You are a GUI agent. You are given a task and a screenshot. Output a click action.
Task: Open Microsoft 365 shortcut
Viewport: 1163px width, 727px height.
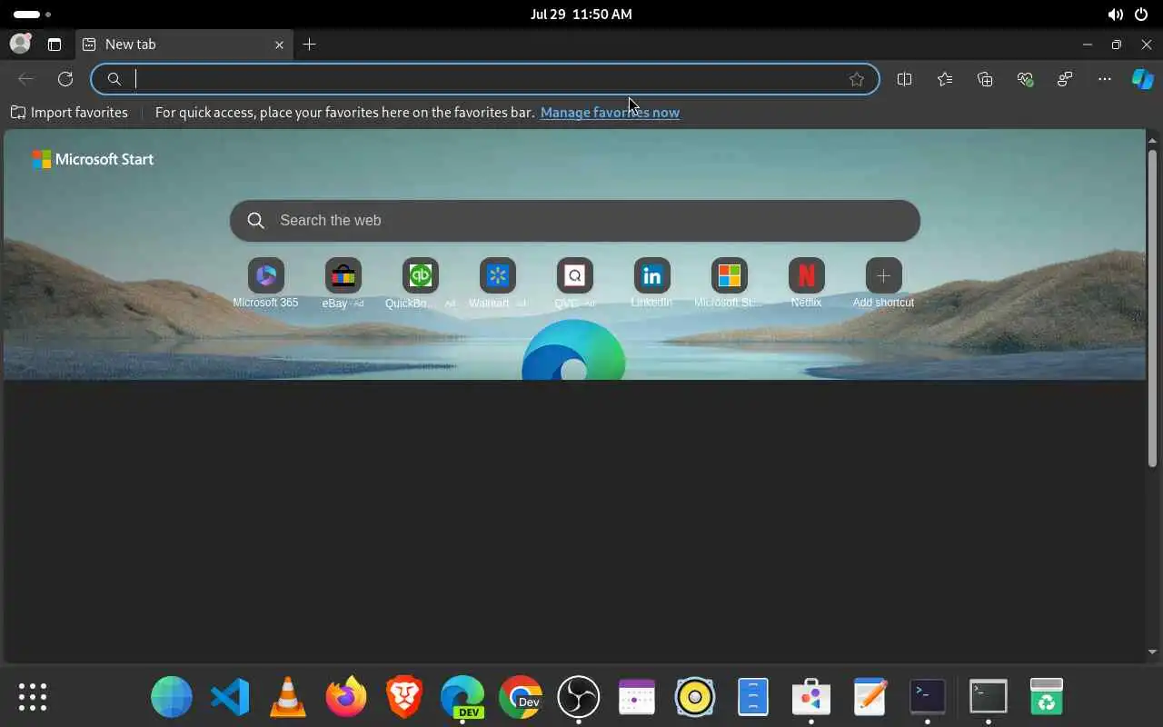(x=265, y=284)
